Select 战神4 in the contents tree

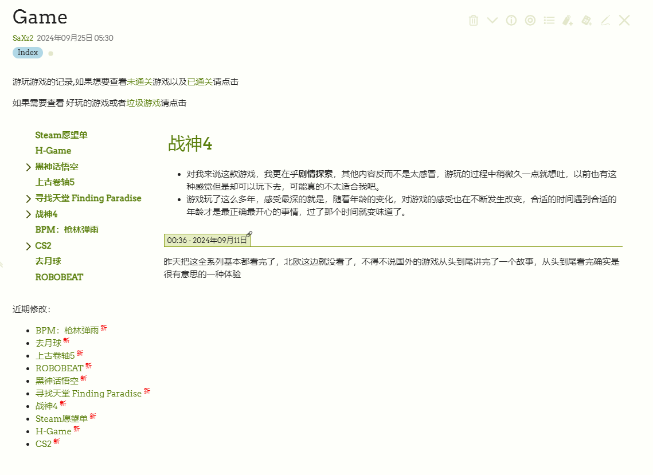click(x=46, y=214)
